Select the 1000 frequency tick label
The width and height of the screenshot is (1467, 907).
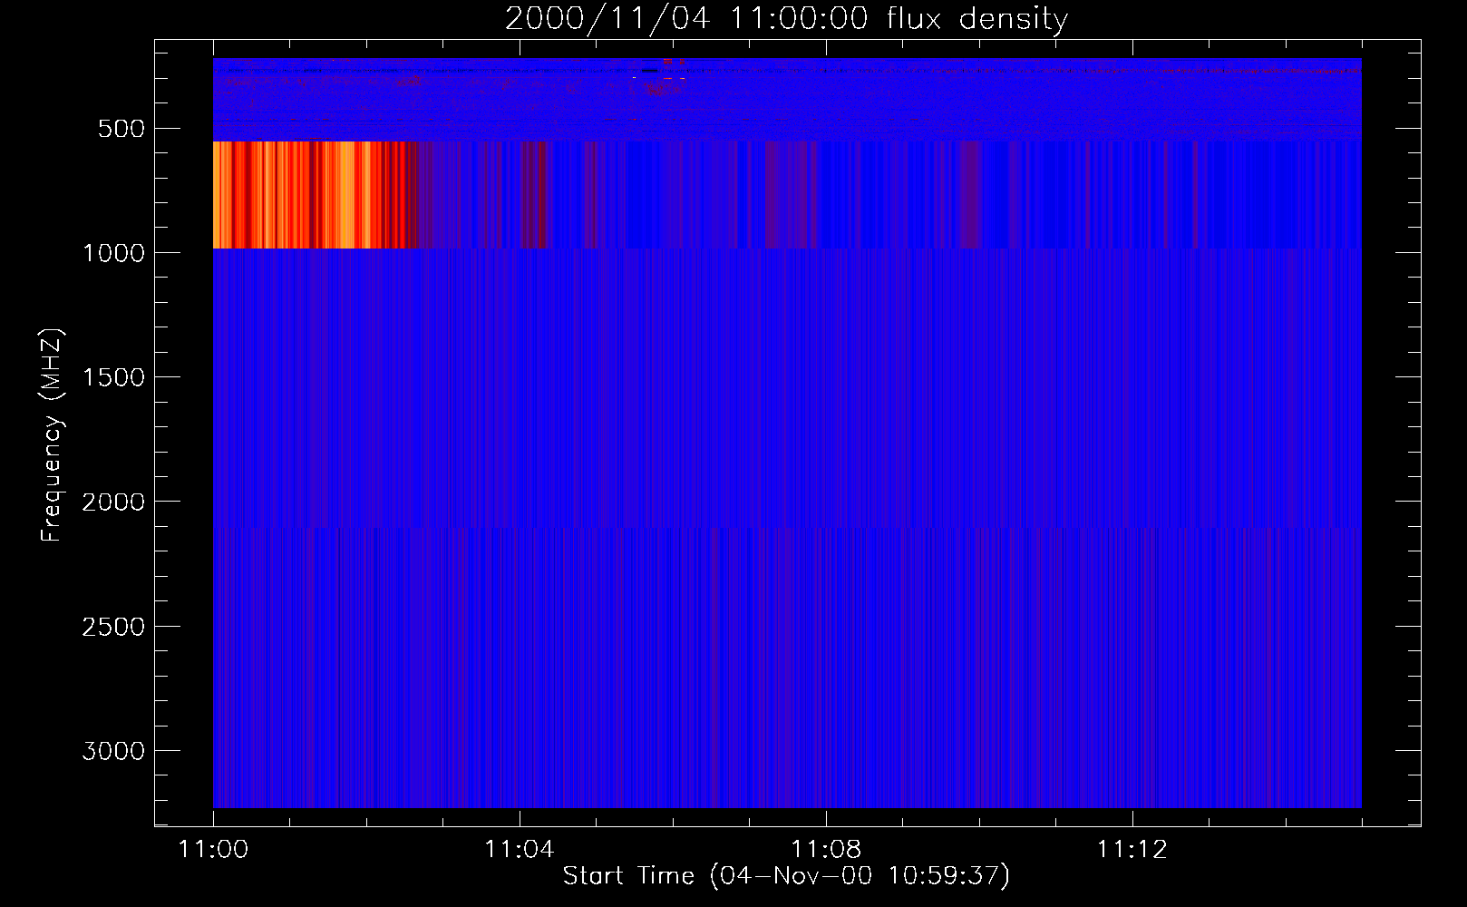pos(113,253)
